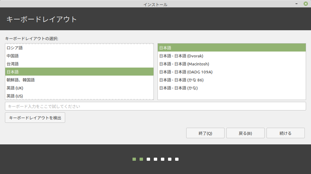311x174 pixels.
Task: Pick 日本語 - 日本語 (かな) variant
Action: coord(232,88)
